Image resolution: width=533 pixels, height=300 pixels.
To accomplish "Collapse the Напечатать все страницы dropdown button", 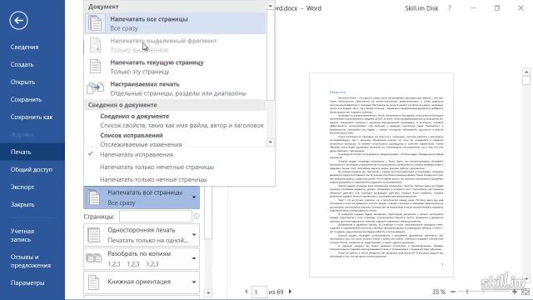I will pyautogui.click(x=142, y=197).
